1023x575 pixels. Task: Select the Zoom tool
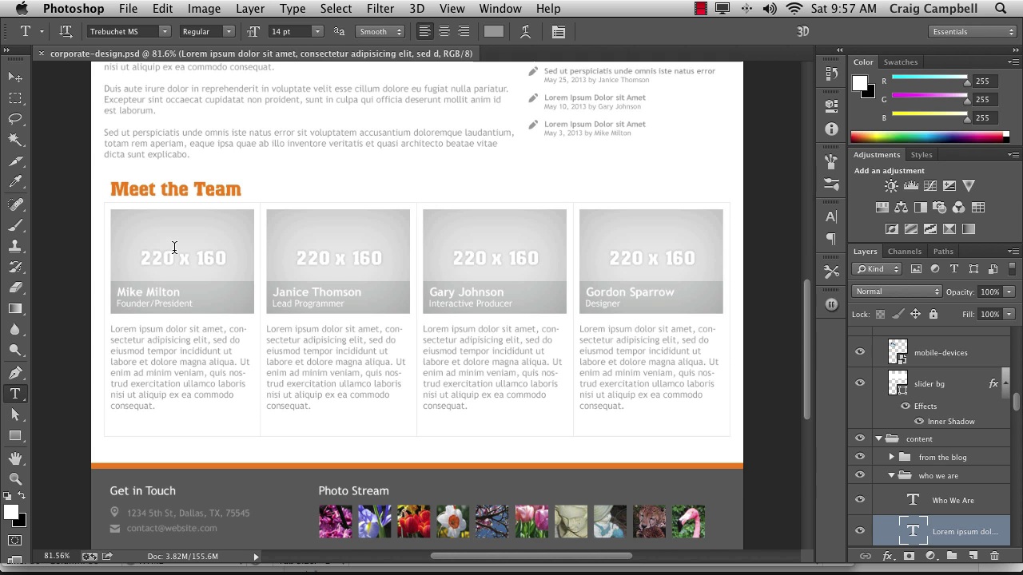(15, 479)
